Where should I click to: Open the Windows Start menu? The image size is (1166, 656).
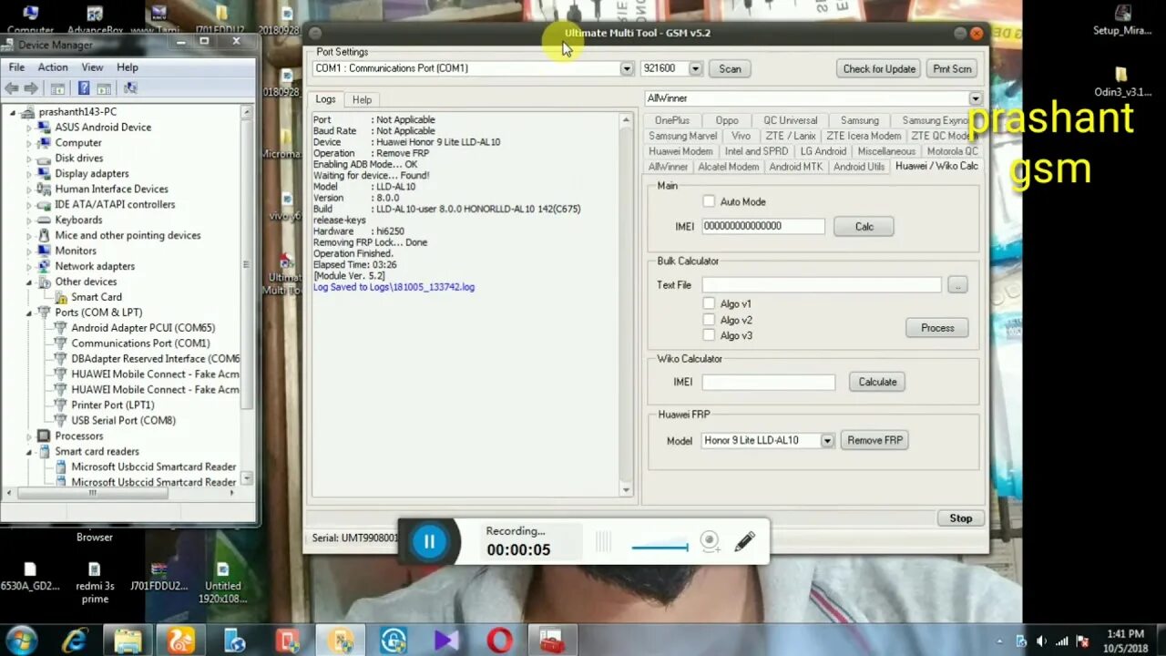point(21,640)
